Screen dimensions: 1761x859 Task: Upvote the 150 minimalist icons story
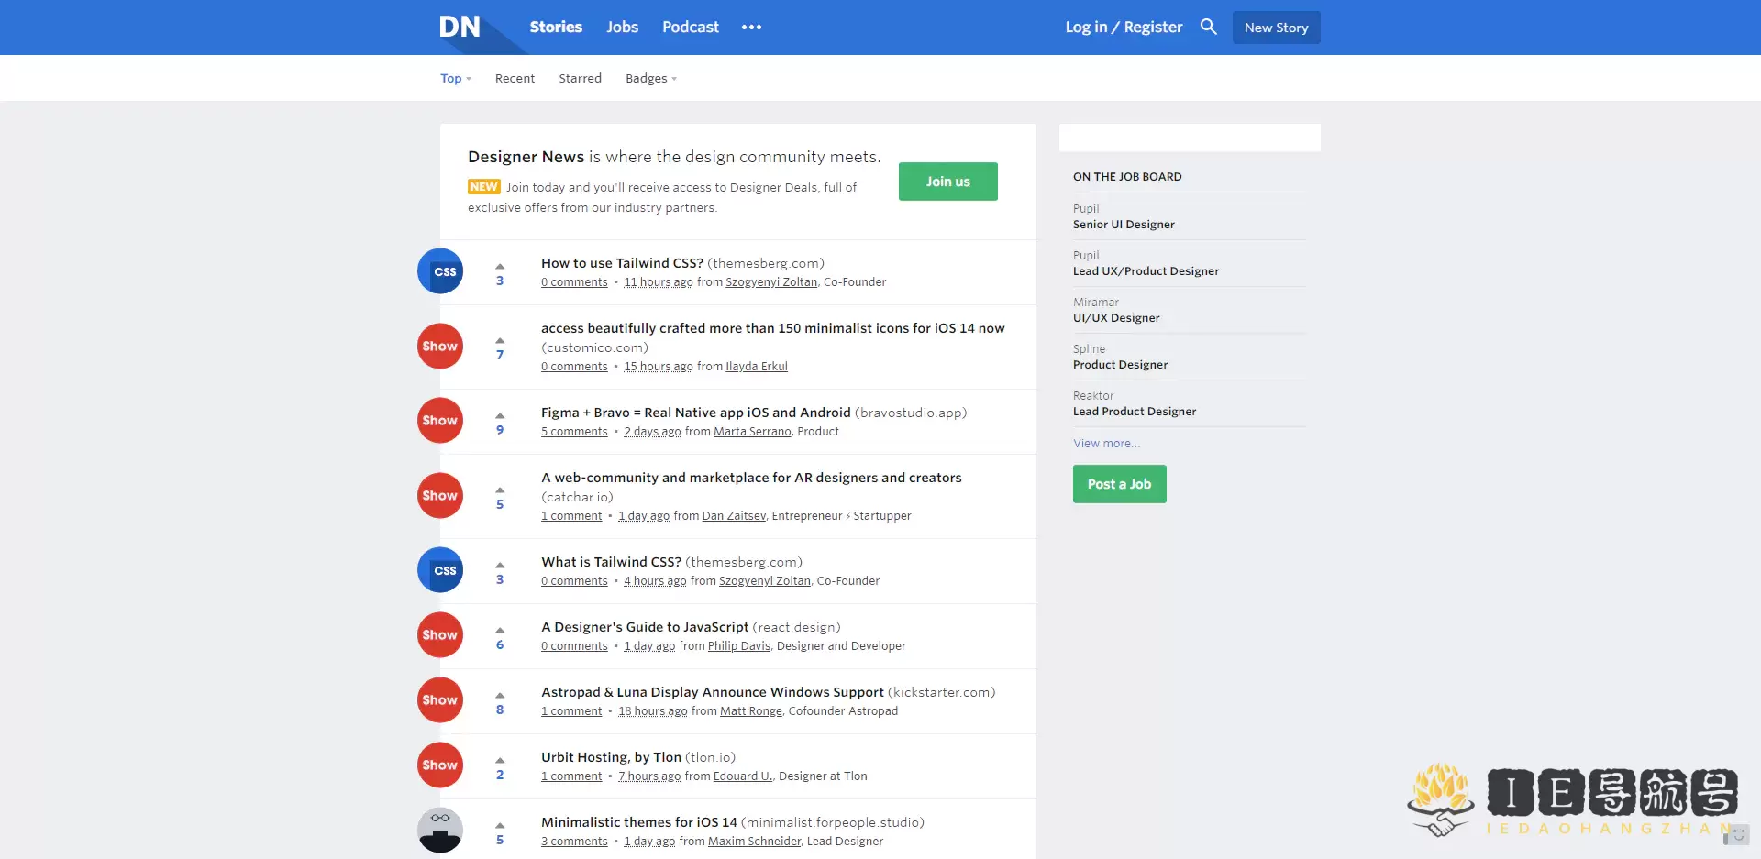500,340
